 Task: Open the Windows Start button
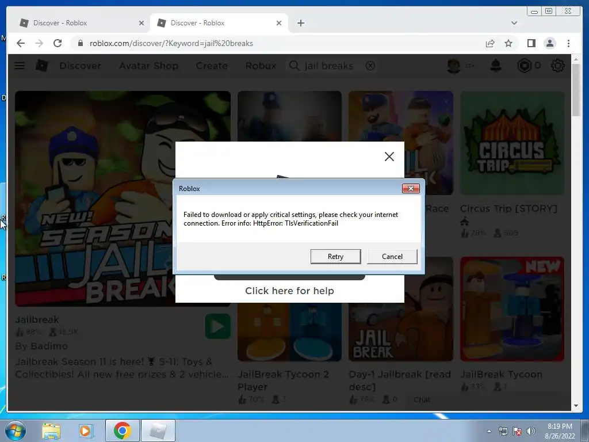point(16,430)
